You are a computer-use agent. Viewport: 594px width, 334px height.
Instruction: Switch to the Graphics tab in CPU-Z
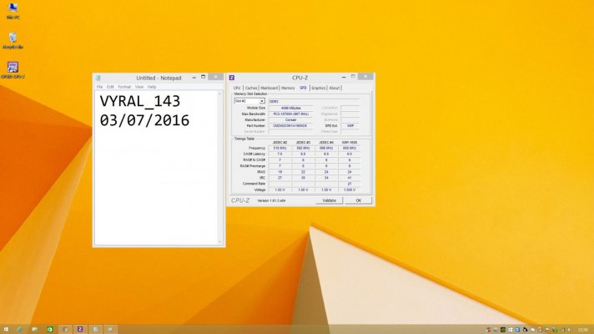pyautogui.click(x=318, y=88)
